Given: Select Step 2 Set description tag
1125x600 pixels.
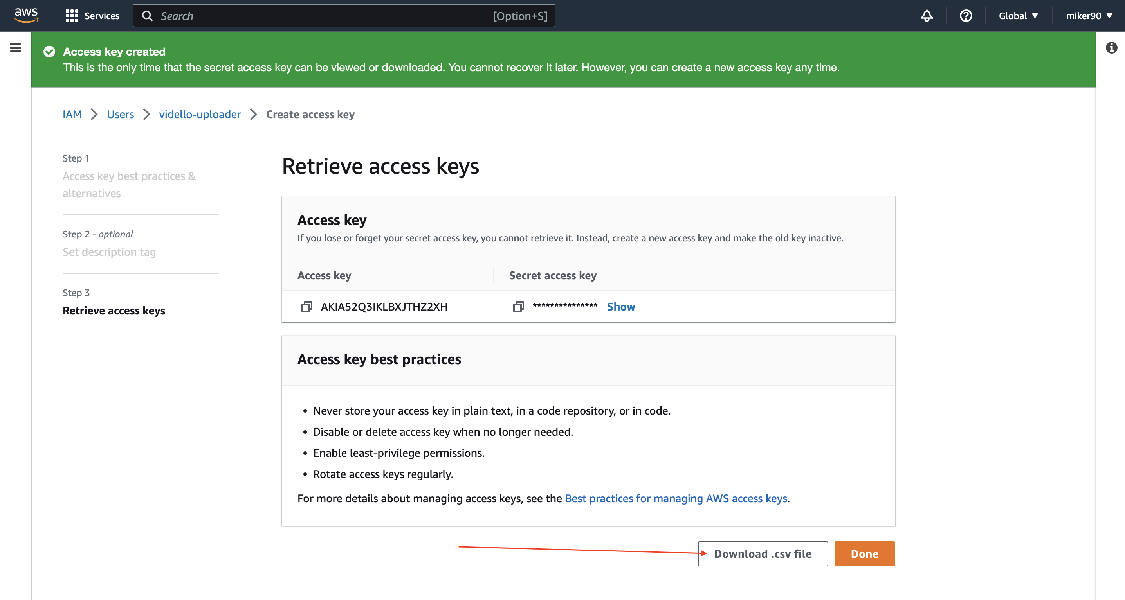Looking at the screenshot, I should click(109, 252).
